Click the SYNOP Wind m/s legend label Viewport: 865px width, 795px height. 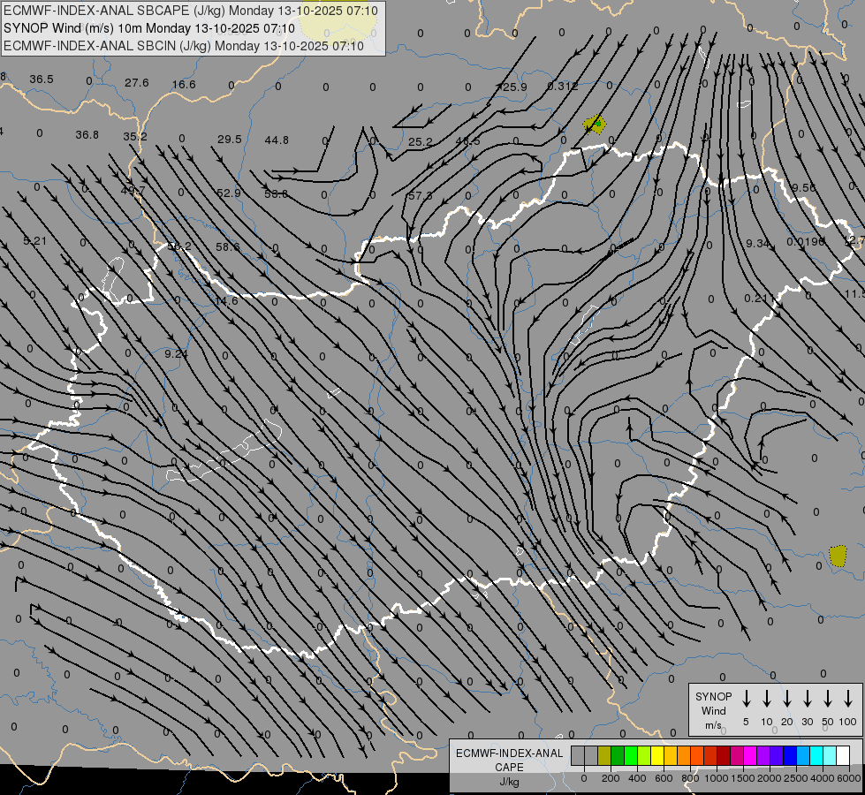[x=713, y=710]
